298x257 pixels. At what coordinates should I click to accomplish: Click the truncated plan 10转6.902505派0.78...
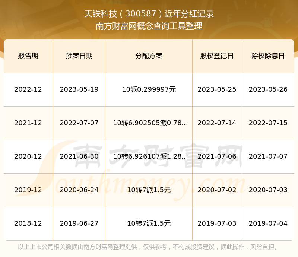click(x=150, y=123)
